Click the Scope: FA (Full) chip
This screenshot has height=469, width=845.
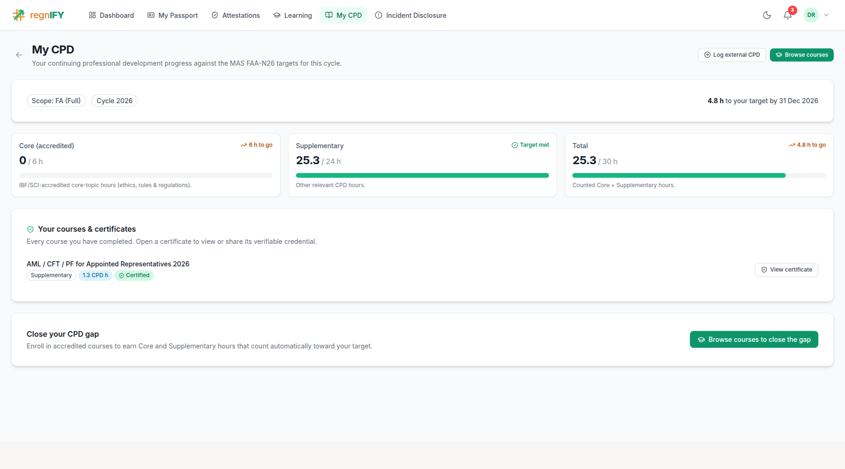point(56,101)
